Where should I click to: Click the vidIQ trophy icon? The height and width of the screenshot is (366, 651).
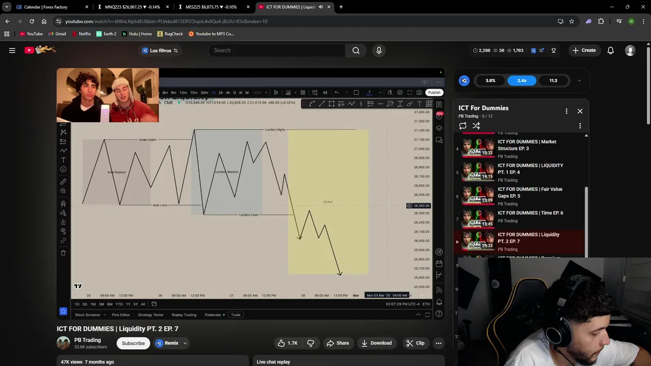[x=553, y=50]
